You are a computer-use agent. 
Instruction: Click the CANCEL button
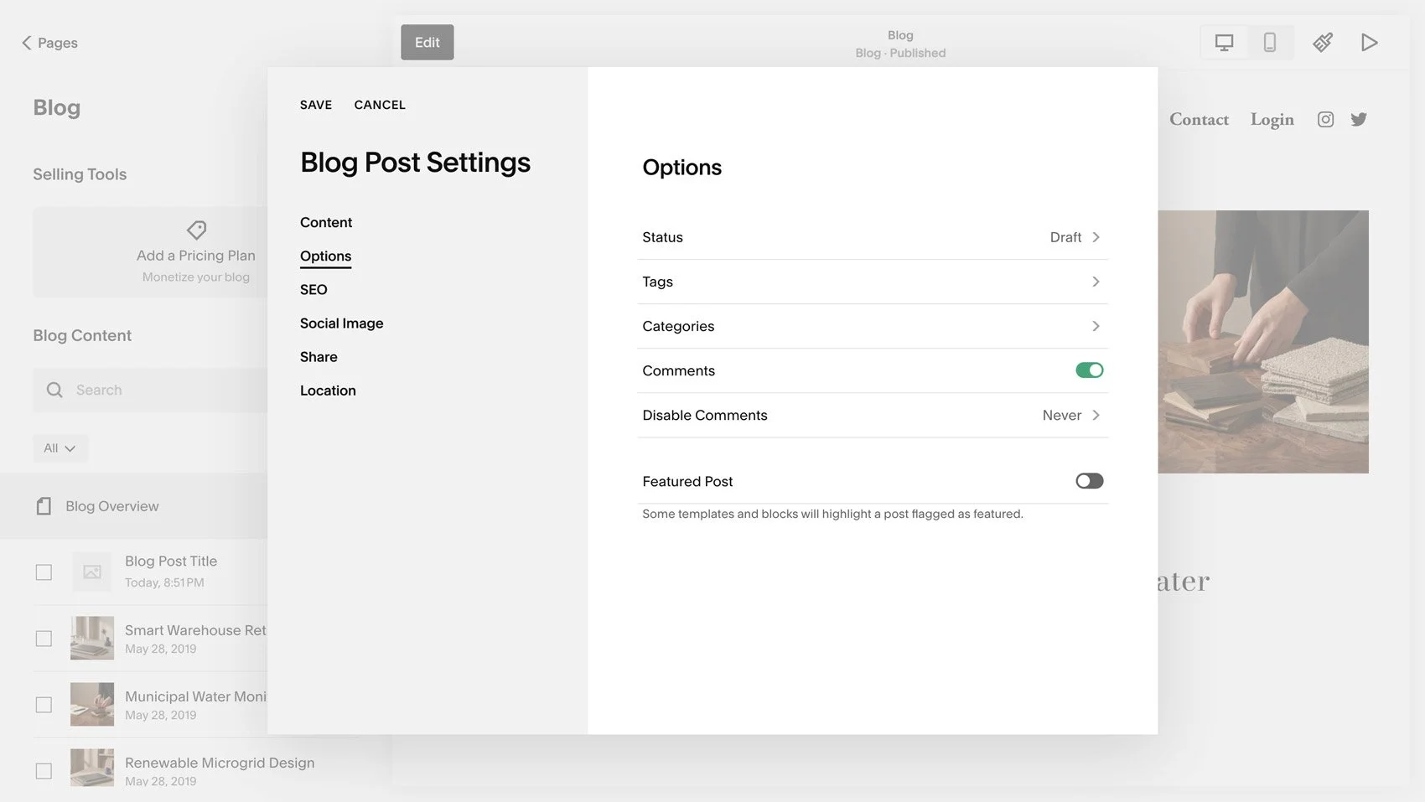point(380,105)
